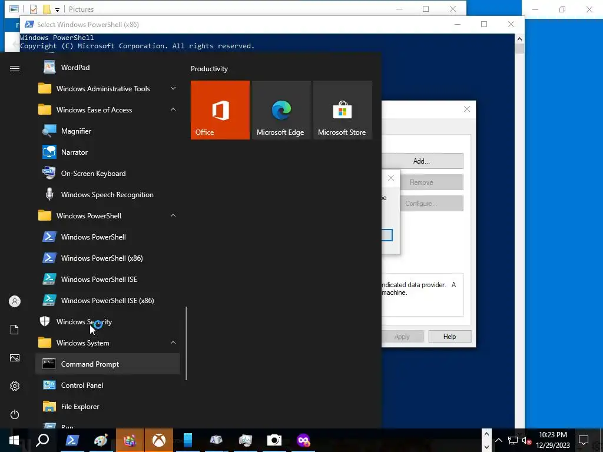
Task: Click the taskbar page-up arrow
Action: 486,434
